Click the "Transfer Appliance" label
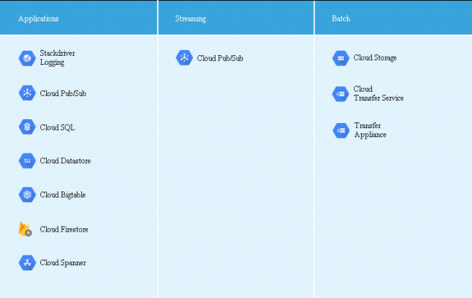The height and width of the screenshot is (298, 472). click(371, 130)
